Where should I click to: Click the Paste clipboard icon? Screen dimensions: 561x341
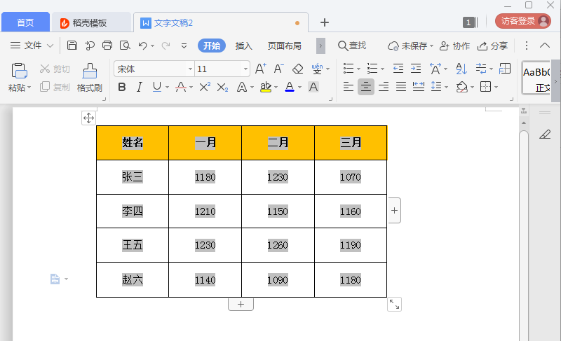20,71
